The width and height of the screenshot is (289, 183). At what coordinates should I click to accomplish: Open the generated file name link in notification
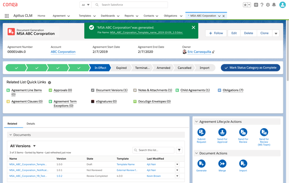click(146, 32)
